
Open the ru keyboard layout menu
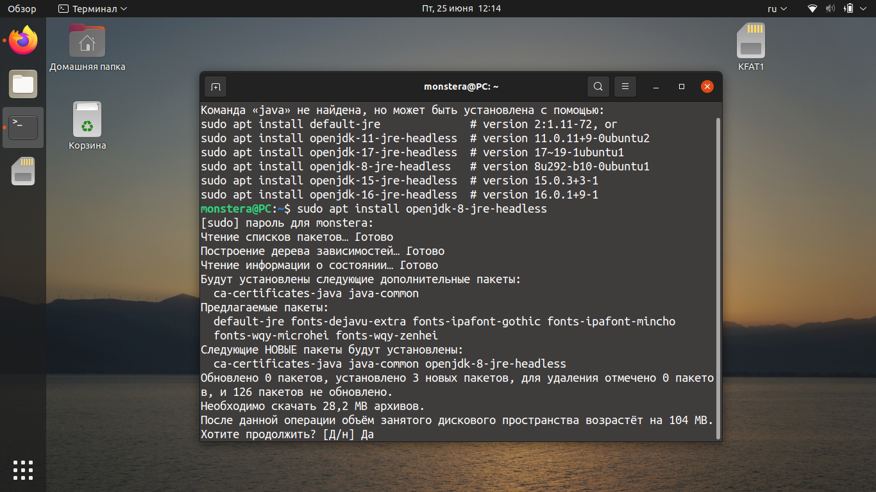(x=777, y=8)
